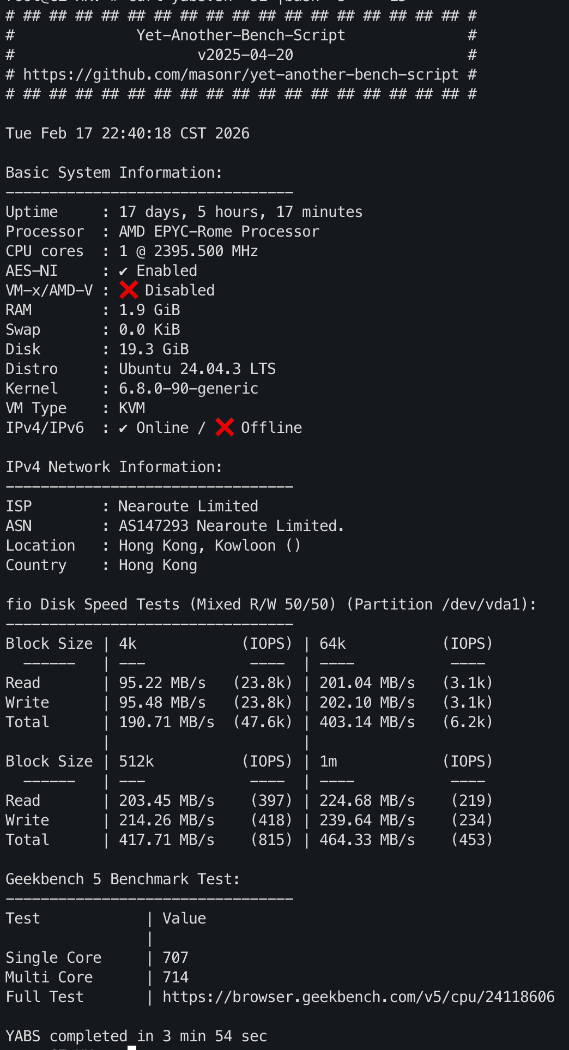Click the 4k total speed 190.71 MB/s
569x1050 pixels.
pyautogui.click(x=166, y=722)
